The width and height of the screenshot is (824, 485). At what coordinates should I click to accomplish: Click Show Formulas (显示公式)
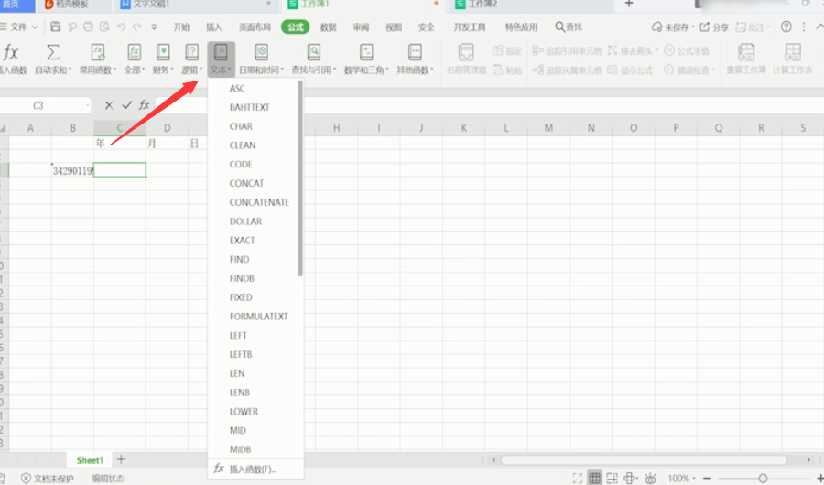pos(630,70)
